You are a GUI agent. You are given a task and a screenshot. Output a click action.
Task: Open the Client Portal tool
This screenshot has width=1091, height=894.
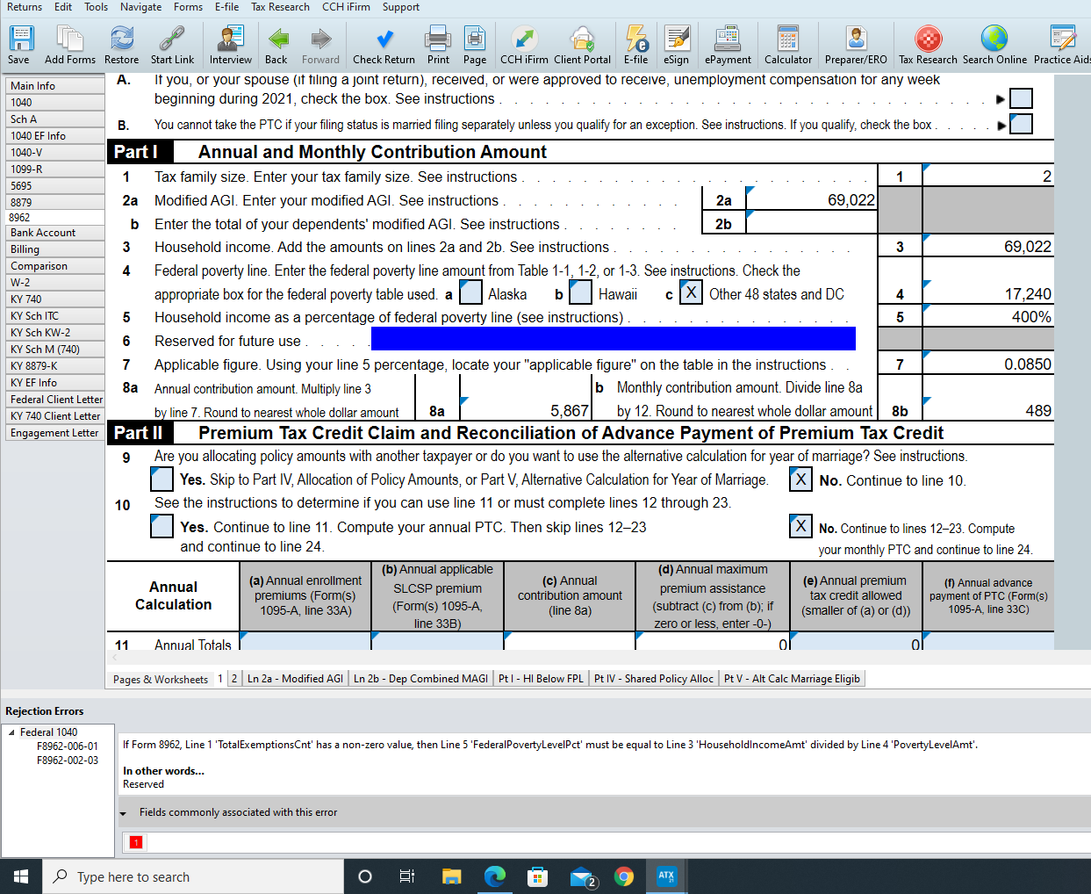point(582,45)
